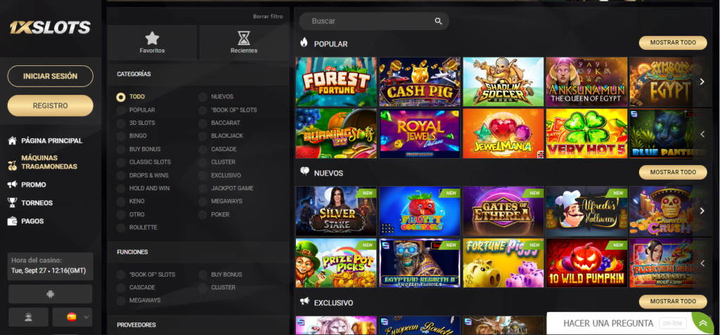Click Mostrar Todo for Popular

point(673,43)
